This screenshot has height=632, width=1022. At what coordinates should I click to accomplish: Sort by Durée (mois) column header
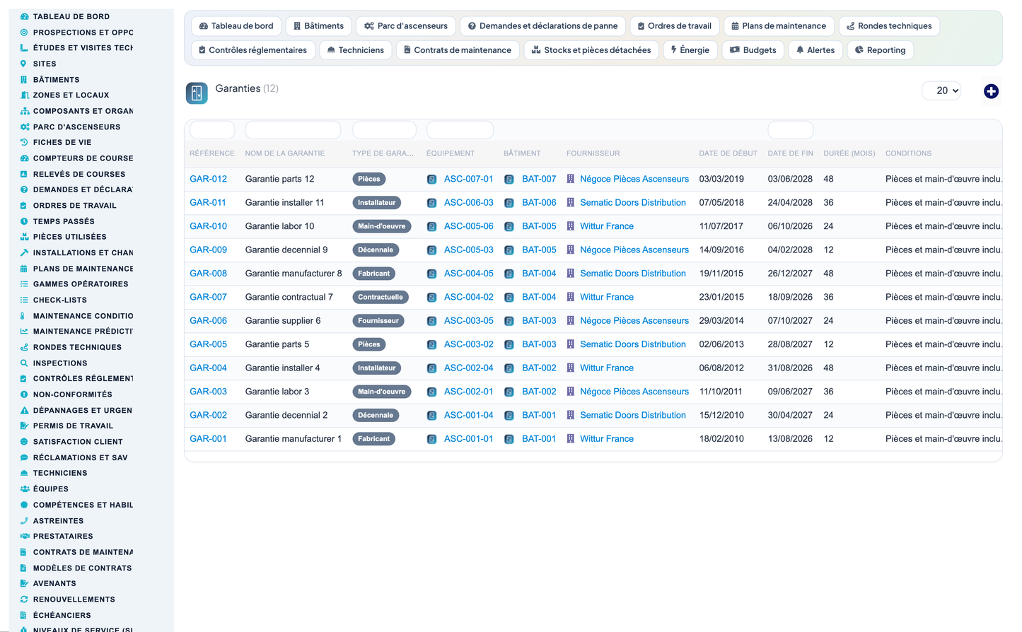coord(849,153)
